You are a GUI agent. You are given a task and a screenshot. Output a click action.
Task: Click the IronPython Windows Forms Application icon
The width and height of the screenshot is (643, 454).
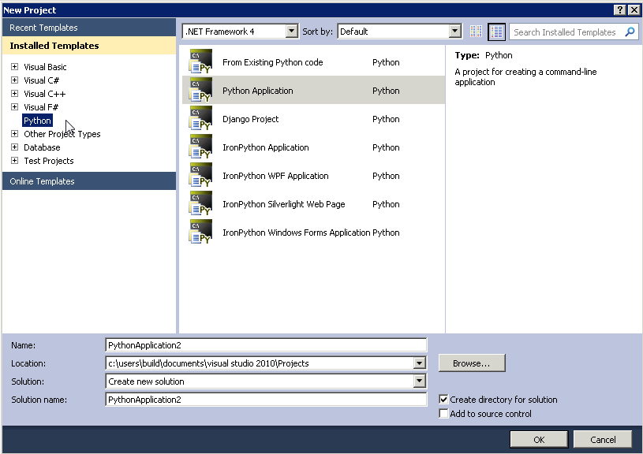pos(200,232)
